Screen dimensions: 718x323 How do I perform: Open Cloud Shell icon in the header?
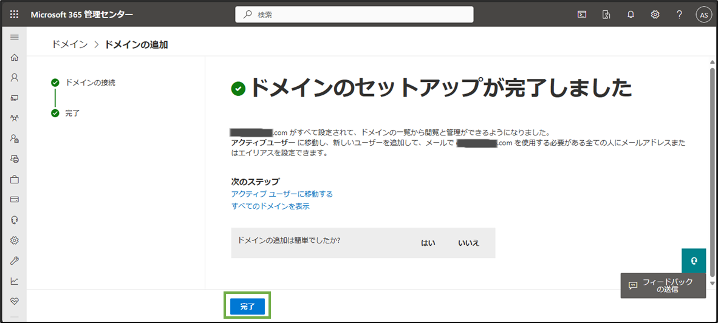tap(581, 15)
